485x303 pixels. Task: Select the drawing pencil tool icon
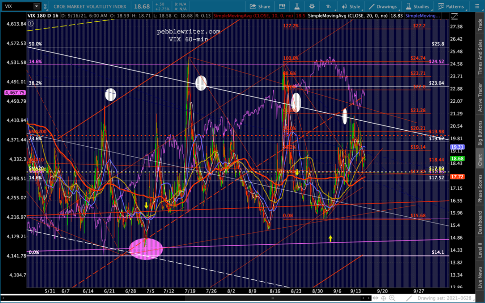[x=410, y=298]
